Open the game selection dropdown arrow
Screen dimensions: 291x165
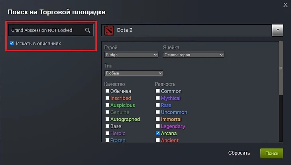pyautogui.click(x=277, y=30)
